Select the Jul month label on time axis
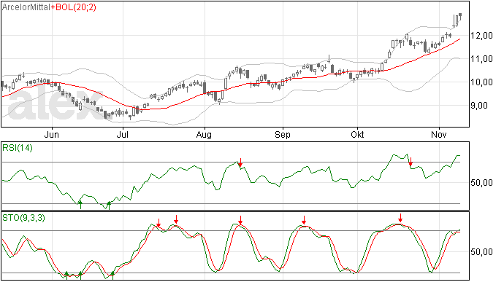 (x=123, y=134)
